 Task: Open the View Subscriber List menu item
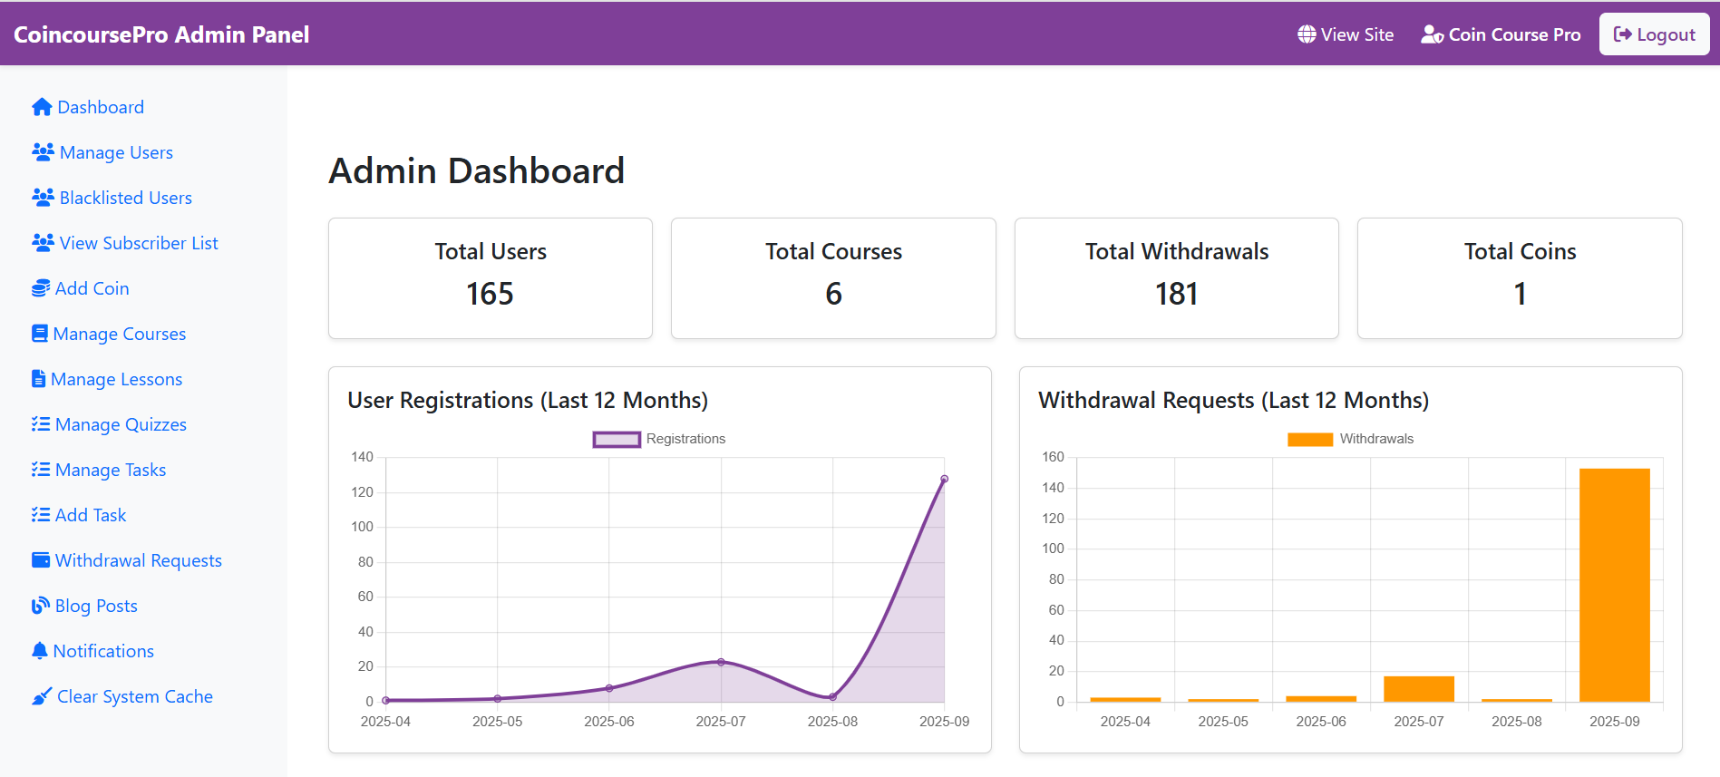tap(138, 243)
